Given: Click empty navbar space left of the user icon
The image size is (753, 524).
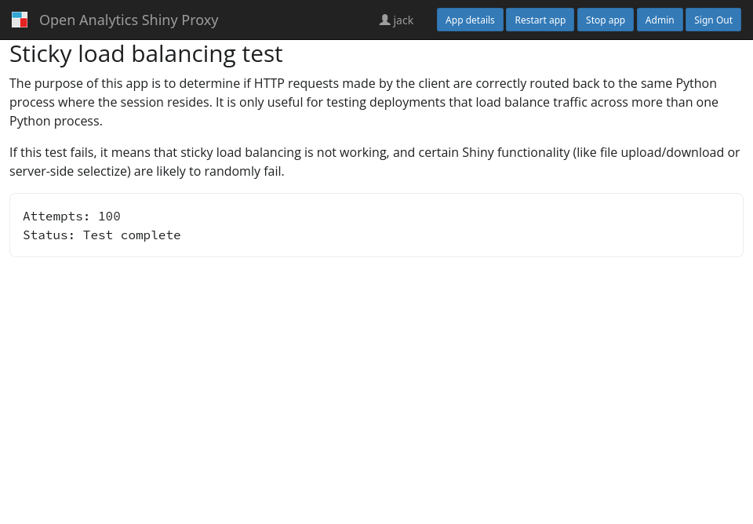Looking at the screenshot, I should [298, 20].
